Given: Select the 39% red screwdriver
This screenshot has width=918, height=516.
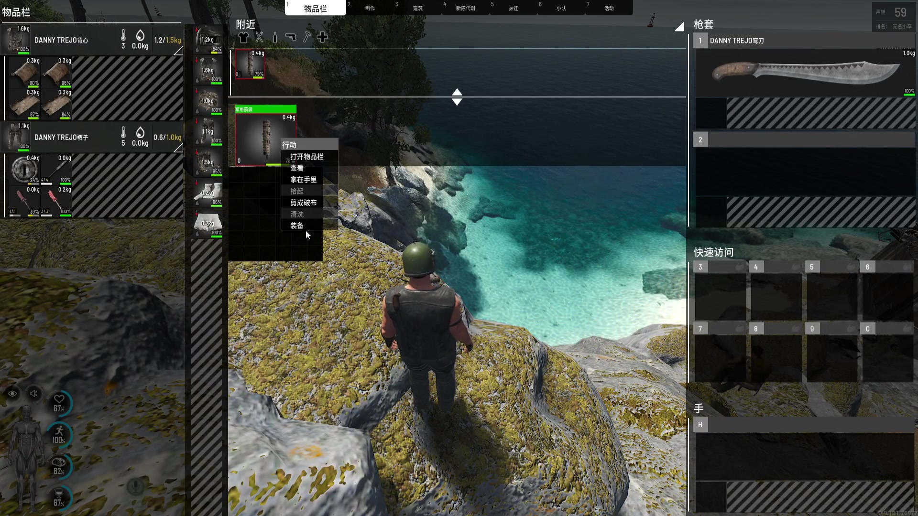Looking at the screenshot, I should (x=25, y=201).
